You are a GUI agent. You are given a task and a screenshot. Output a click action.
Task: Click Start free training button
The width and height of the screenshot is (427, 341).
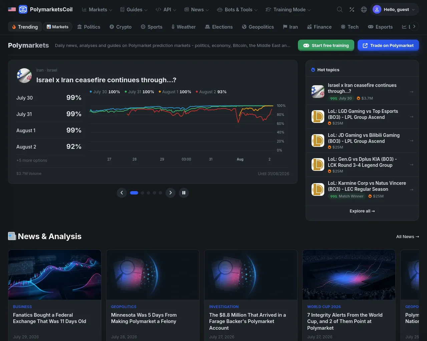(326, 45)
